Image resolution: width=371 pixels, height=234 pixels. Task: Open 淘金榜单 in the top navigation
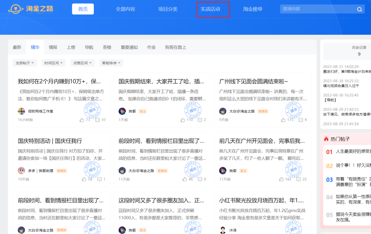(x=253, y=9)
